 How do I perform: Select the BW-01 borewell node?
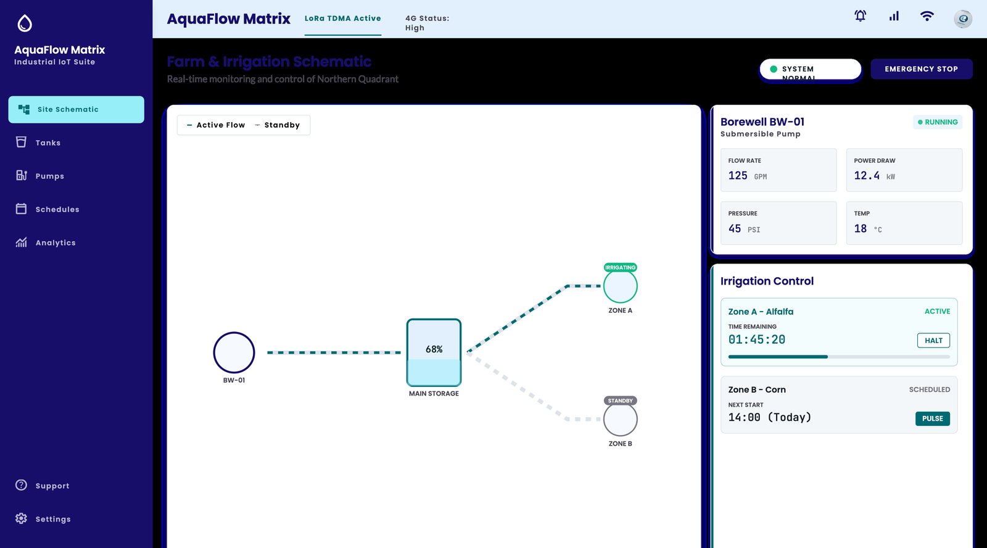click(x=234, y=352)
